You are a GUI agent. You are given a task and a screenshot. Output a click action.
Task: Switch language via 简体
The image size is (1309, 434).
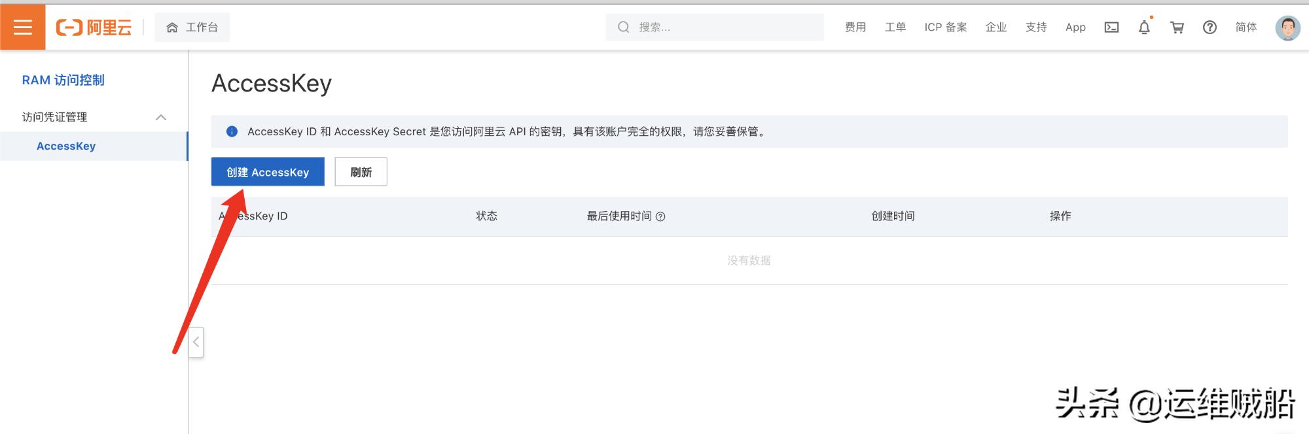pos(1246,27)
